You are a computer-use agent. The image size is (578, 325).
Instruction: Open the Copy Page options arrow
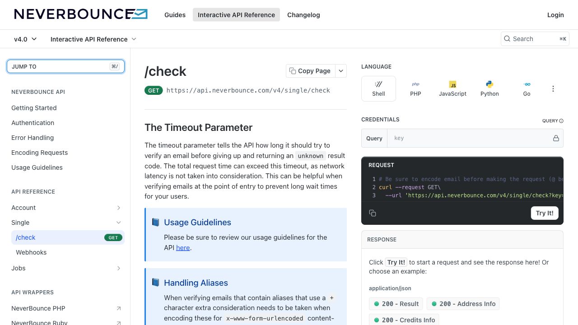pos(341,71)
